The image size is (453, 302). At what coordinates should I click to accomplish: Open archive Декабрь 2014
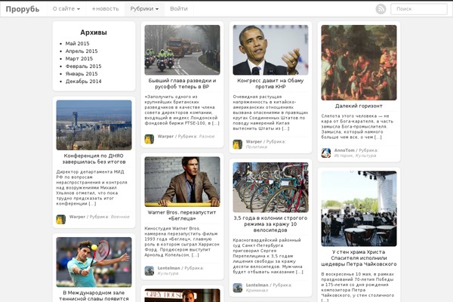(x=84, y=82)
